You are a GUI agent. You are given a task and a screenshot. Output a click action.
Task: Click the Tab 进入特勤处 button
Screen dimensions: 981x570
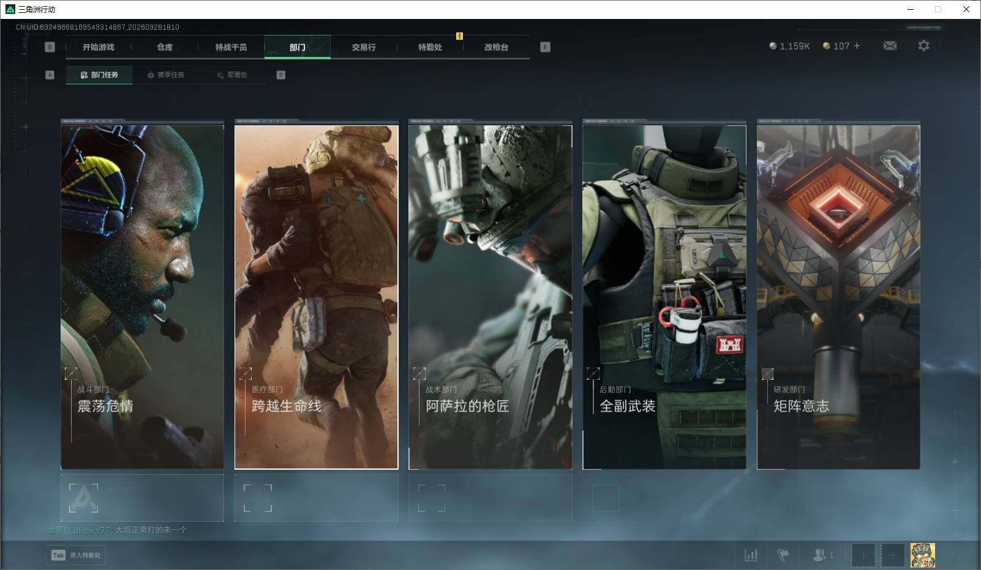[x=76, y=555]
